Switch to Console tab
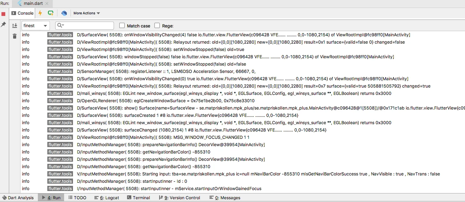 pos(22,13)
